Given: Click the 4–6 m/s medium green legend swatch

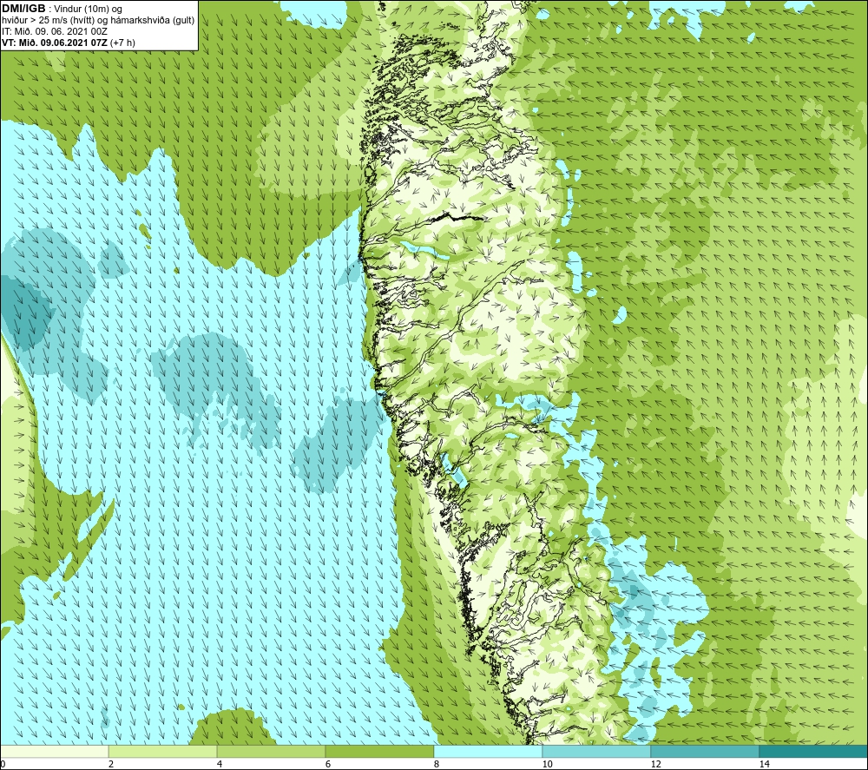Looking at the screenshot, I should pyautogui.click(x=271, y=751).
